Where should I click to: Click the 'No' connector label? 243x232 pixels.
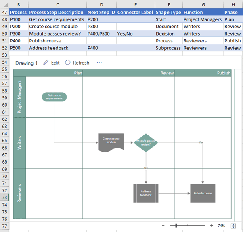146,168
